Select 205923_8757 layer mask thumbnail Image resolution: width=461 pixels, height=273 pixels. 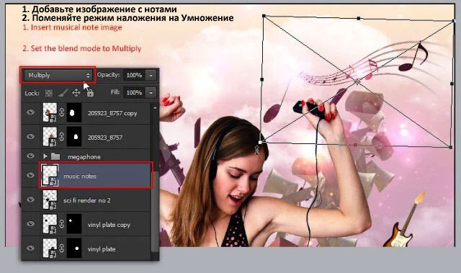pos(73,137)
